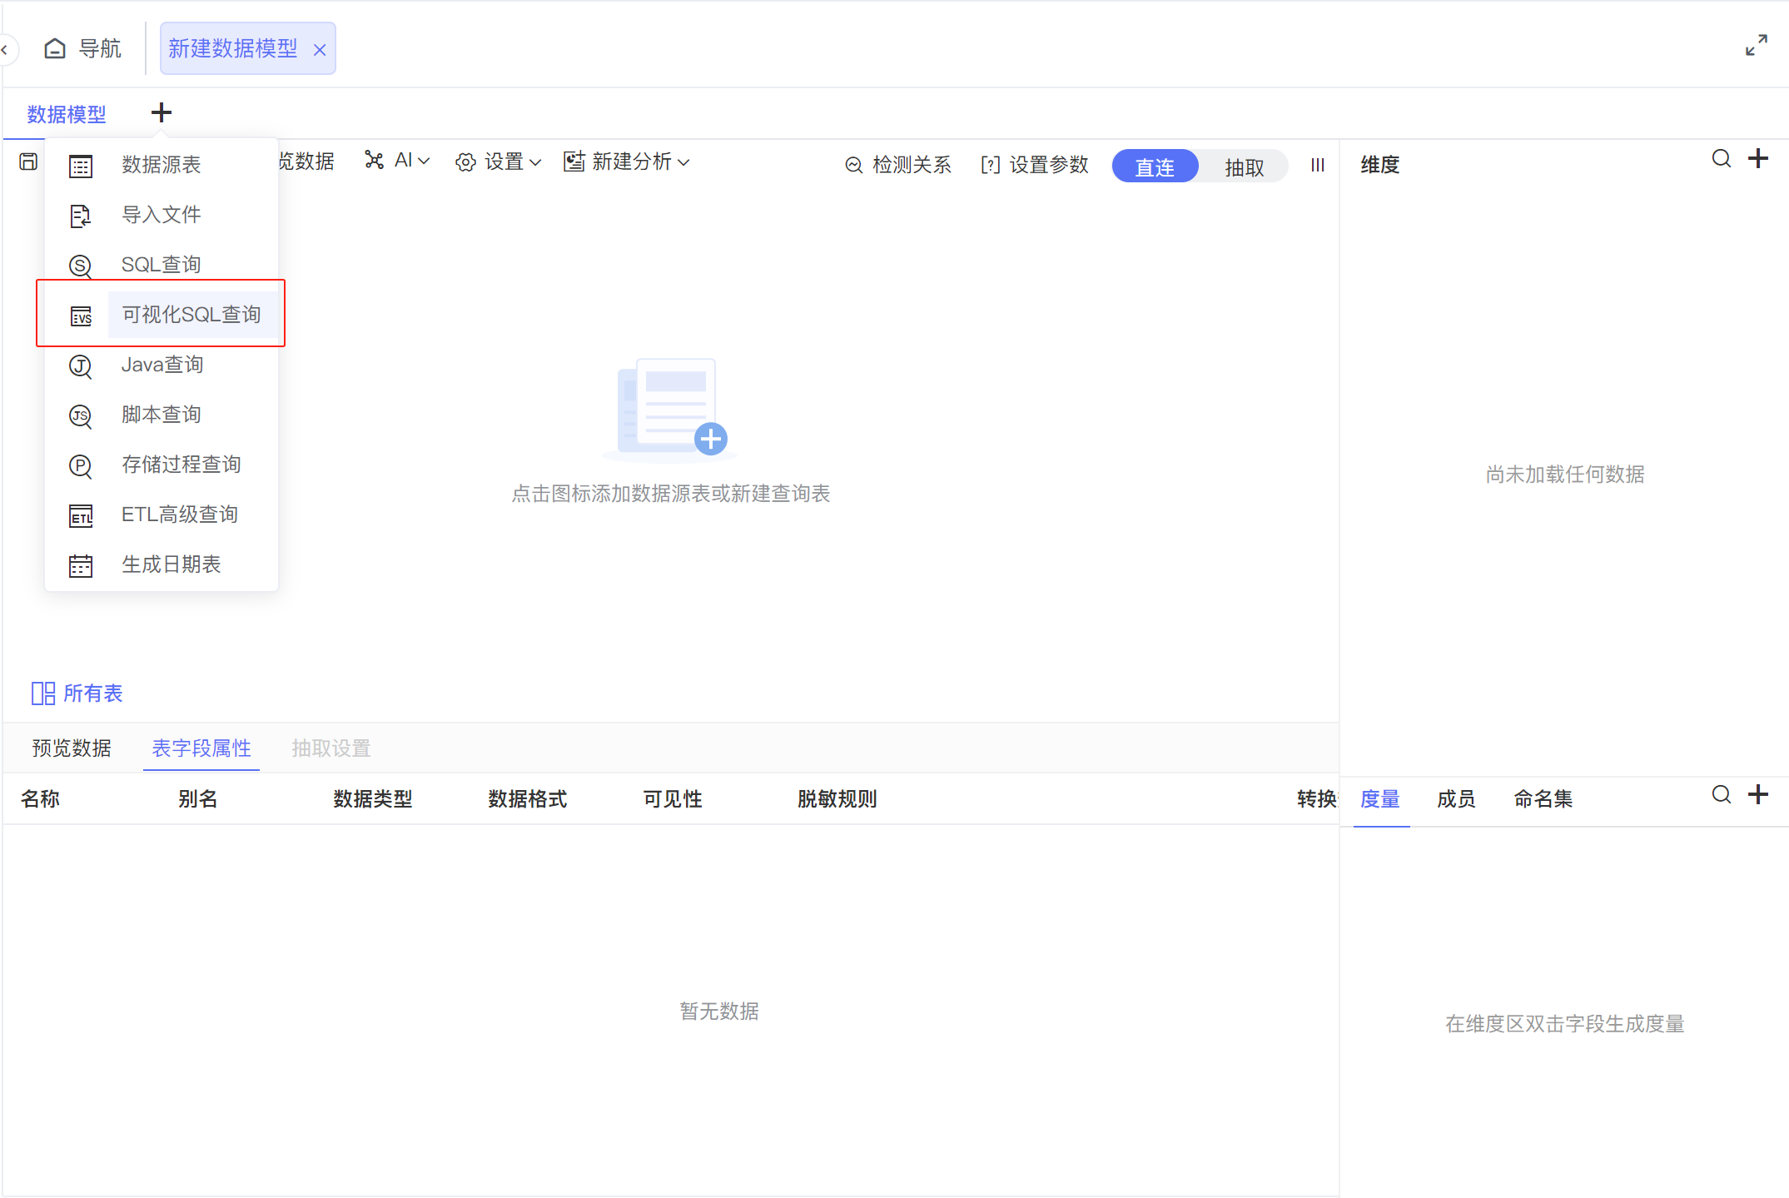1789x1198 pixels.
Task: Search in the 维度 panel
Action: [x=1722, y=158]
